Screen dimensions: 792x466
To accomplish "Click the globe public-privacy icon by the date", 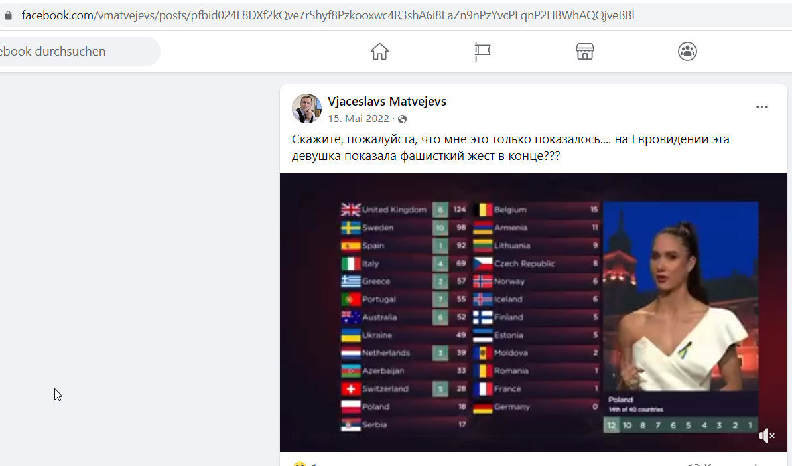I will pyautogui.click(x=402, y=119).
